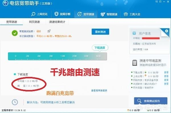Click 查看 link for 上传占用
Image resolution: width=171 pixels, height=113 pixels.
[x=166, y=76]
